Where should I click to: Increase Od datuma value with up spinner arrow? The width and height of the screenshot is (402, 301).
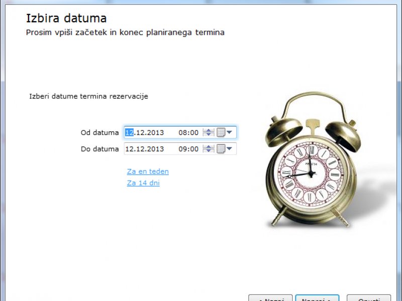point(209,130)
